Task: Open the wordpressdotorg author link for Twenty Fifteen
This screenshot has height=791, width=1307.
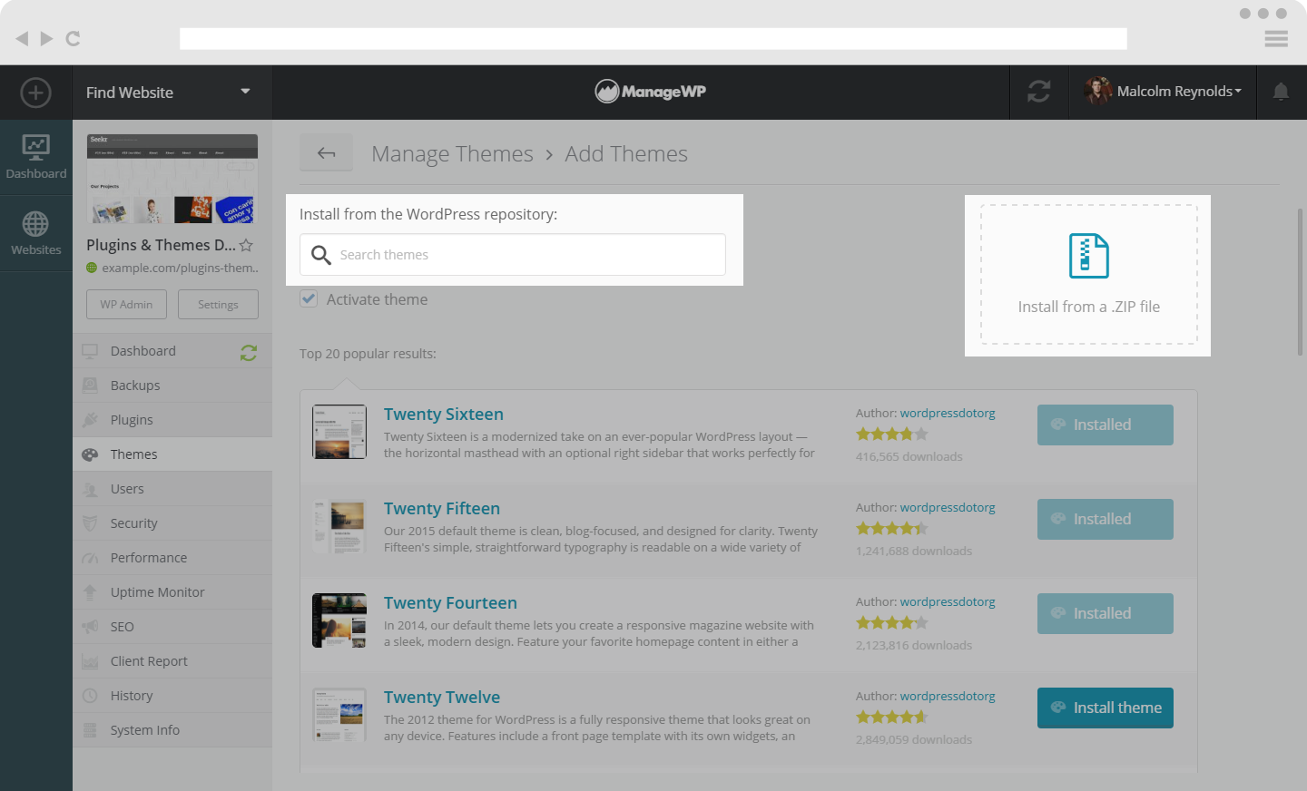Action: pos(948,507)
